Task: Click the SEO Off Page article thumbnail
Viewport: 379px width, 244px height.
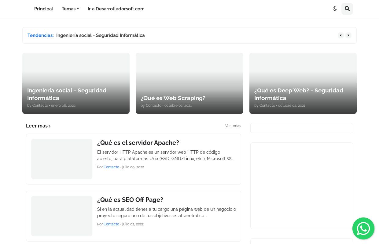Action: tap(62, 216)
